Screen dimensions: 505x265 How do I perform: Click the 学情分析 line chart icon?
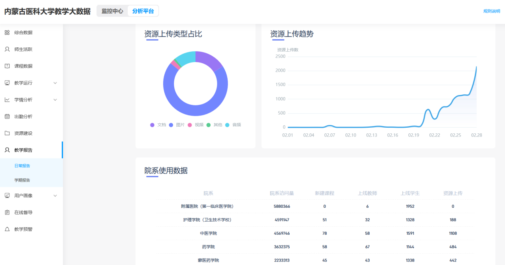pyautogui.click(x=7, y=100)
